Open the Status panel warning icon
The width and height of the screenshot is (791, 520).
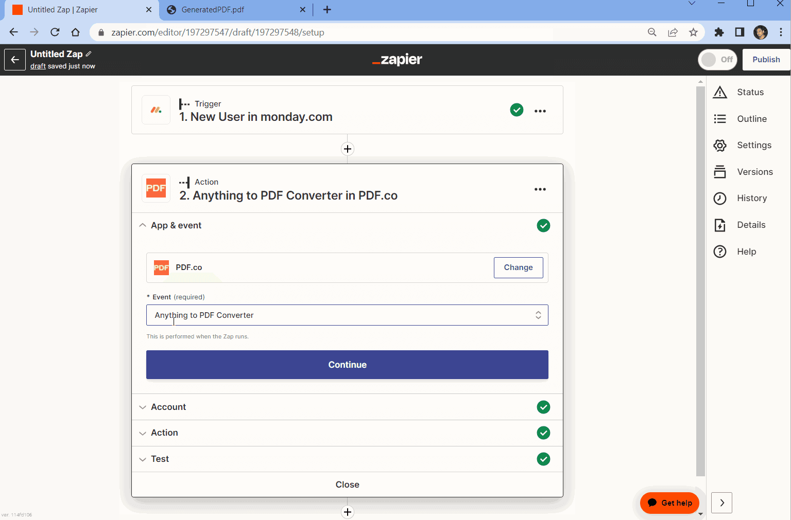coord(719,93)
